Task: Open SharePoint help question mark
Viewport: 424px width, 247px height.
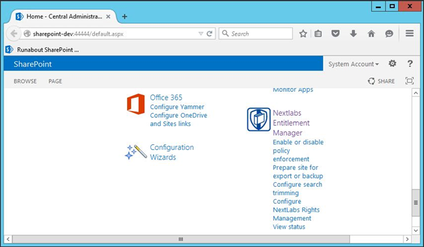Action: (x=410, y=64)
